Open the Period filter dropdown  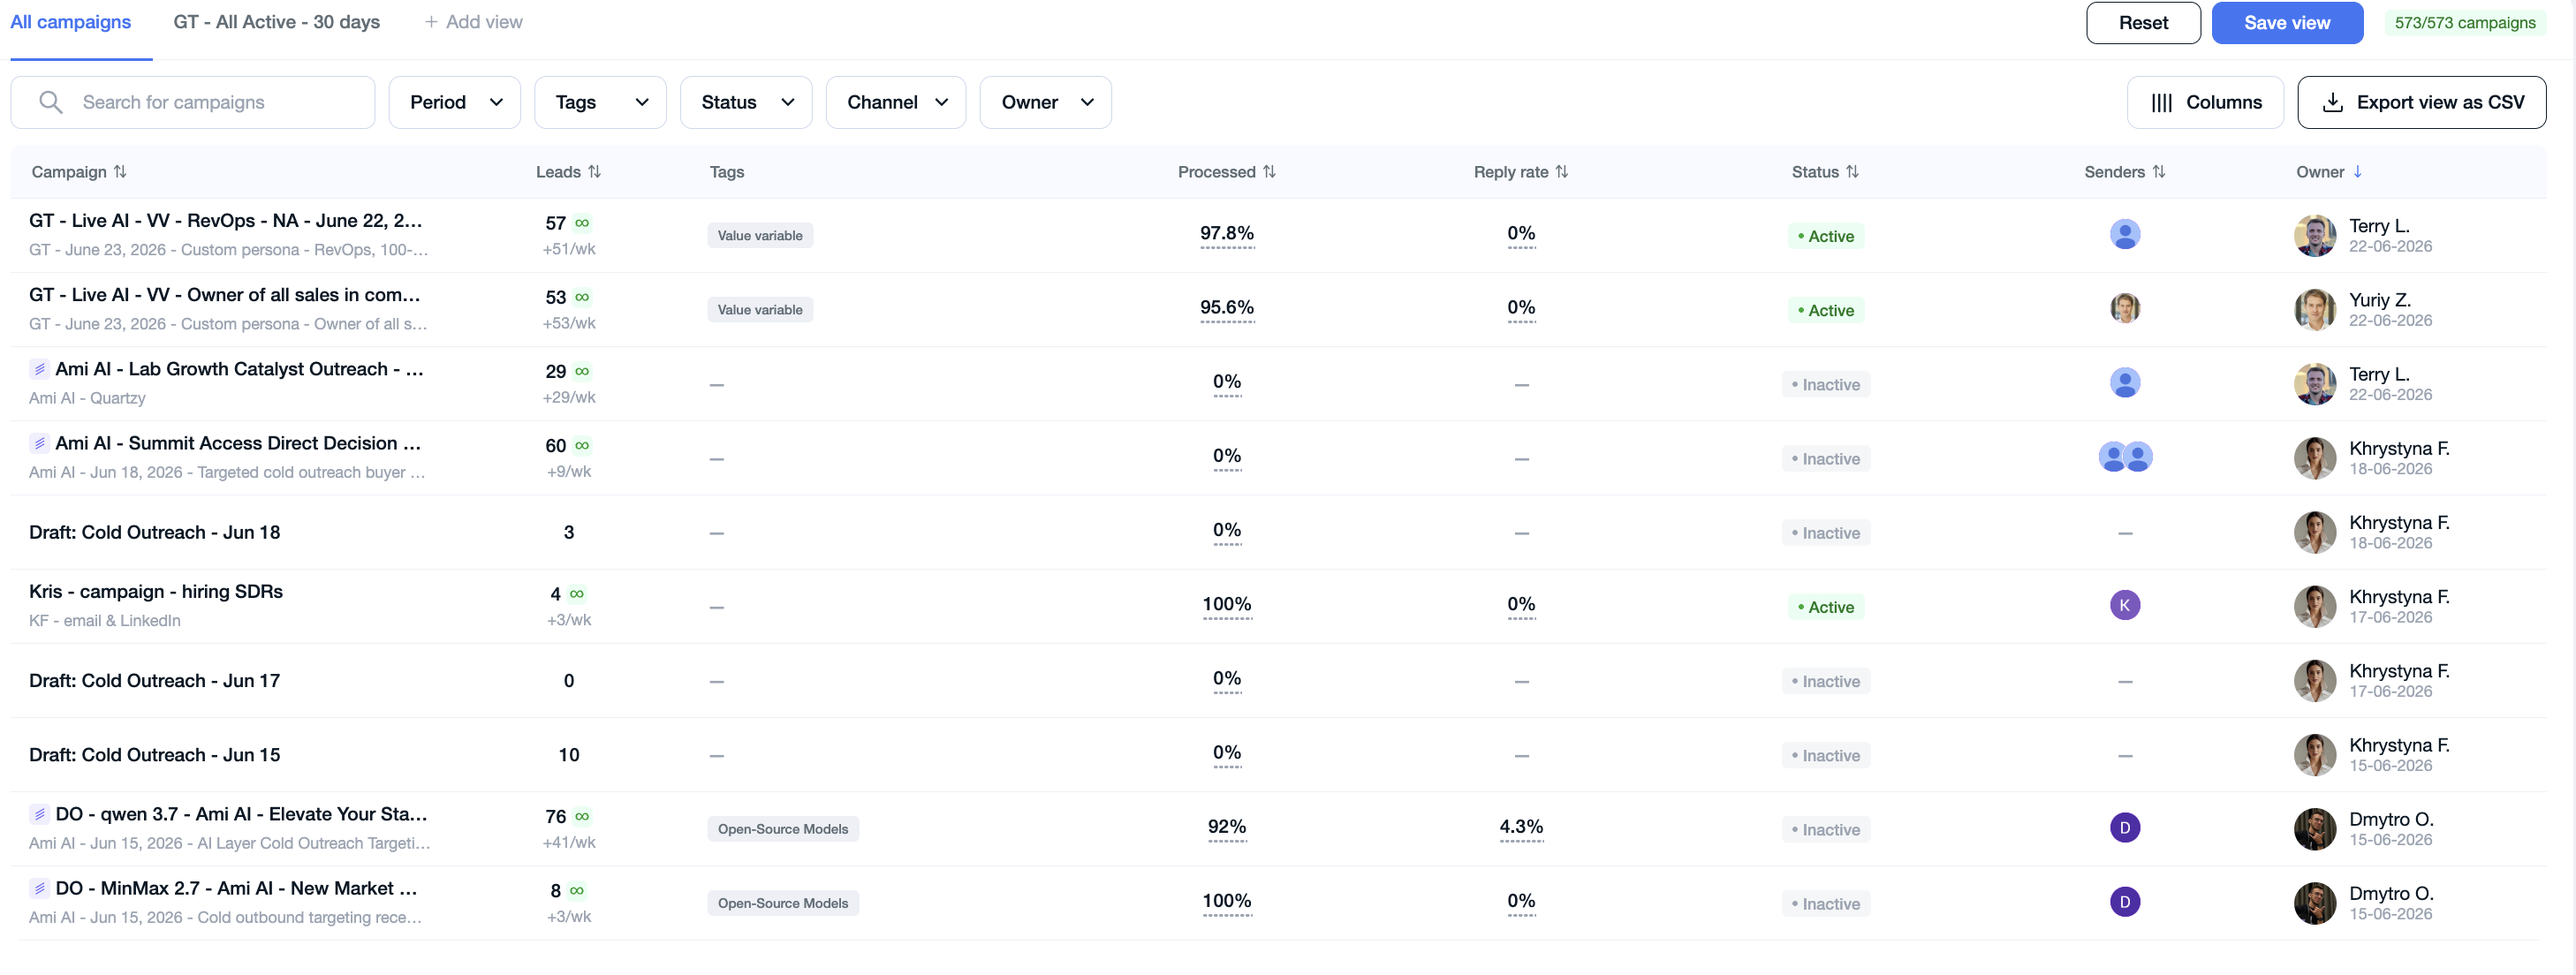[455, 102]
